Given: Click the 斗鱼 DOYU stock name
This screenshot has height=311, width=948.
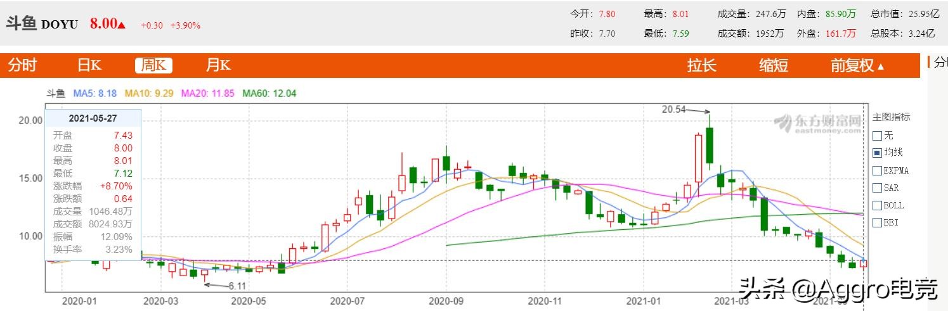Looking at the screenshot, I should (42, 23).
